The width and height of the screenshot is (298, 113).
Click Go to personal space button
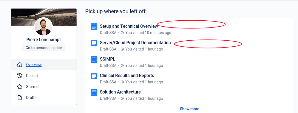point(44,48)
